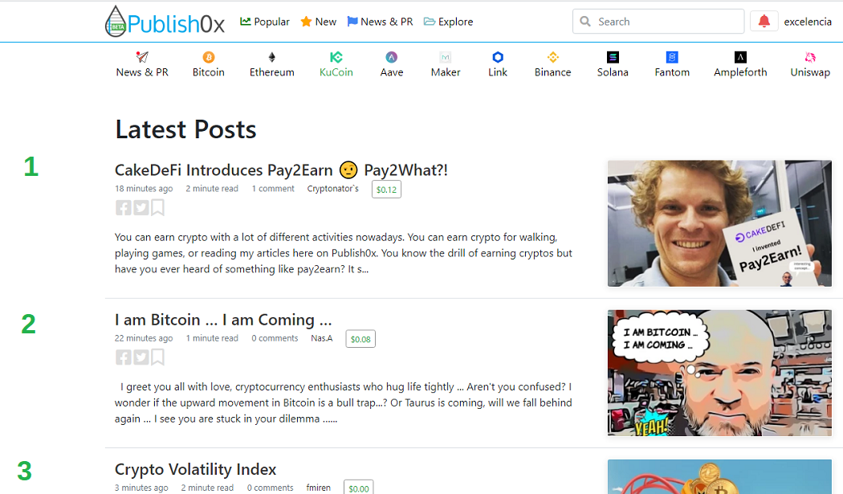Open the CakeDeFi post thumbnail
This screenshot has height=494, width=843.
click(x=719, y=223)
